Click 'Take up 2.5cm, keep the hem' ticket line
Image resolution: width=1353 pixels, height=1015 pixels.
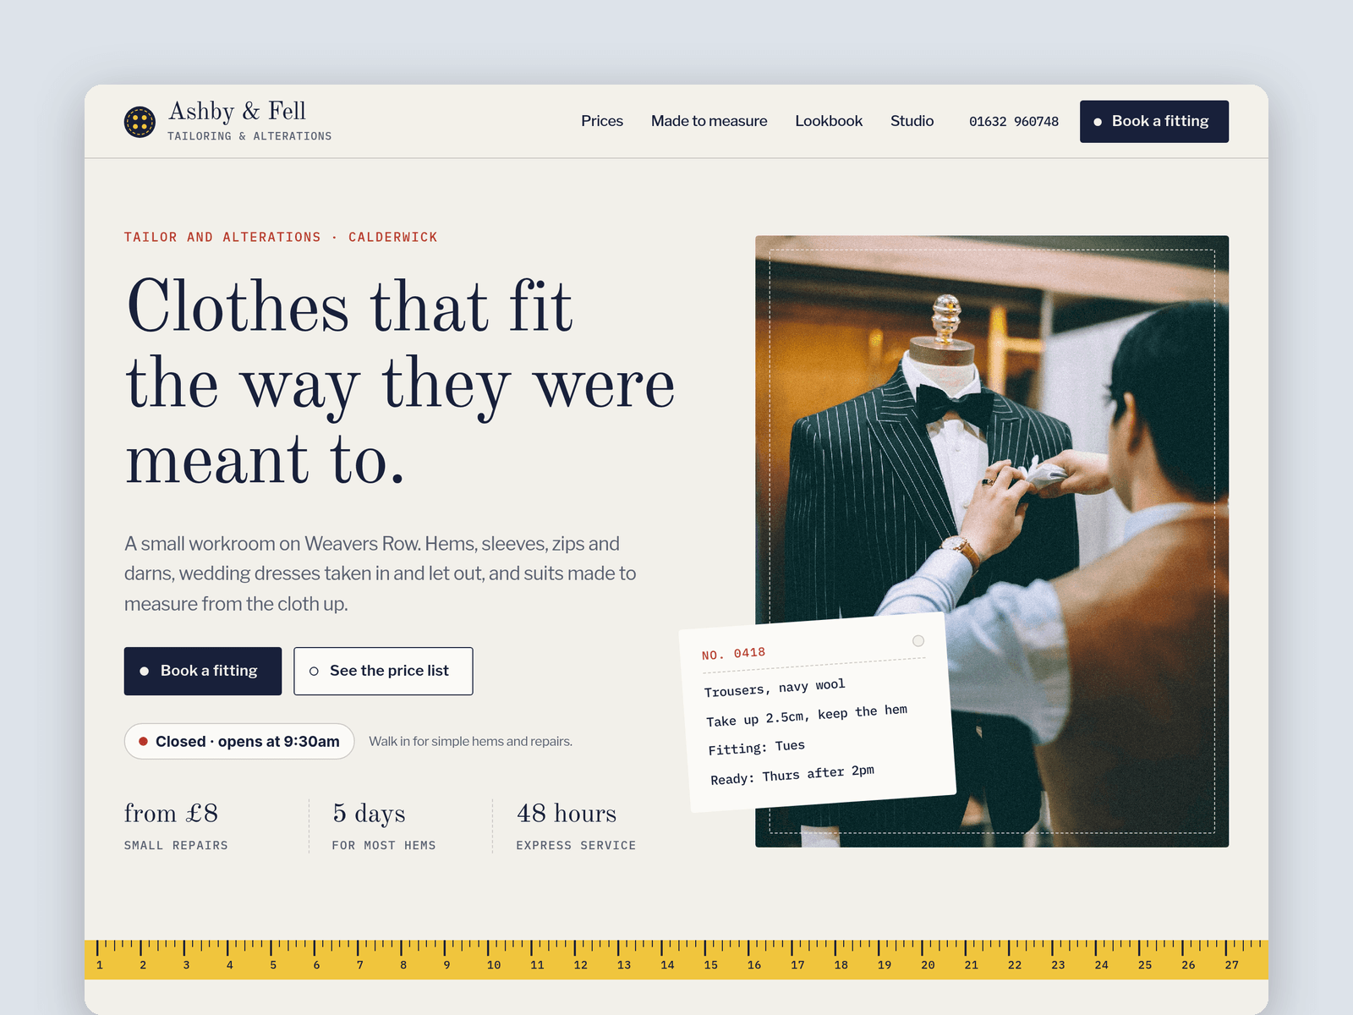click(807, 716)
